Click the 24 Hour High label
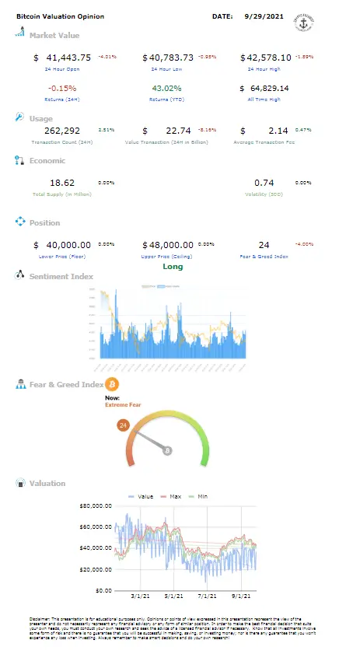Image resolution: width=346 pixels, height=654 pixels. pos(264,68)
